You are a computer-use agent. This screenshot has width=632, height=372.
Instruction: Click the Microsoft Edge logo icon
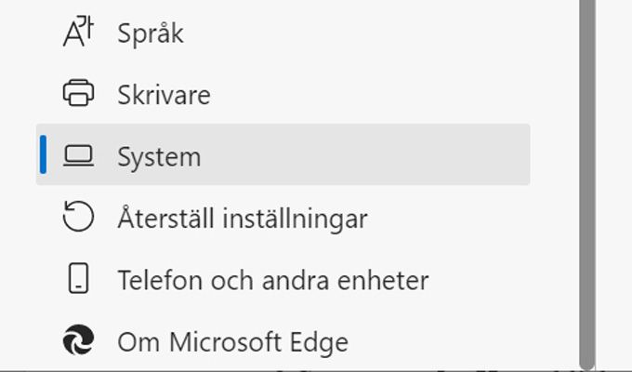click(78, 339)
